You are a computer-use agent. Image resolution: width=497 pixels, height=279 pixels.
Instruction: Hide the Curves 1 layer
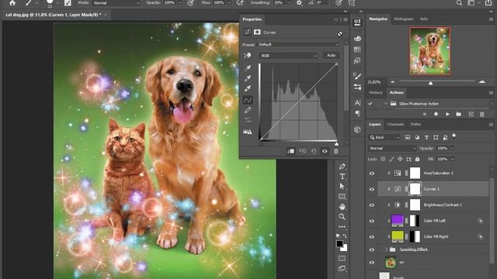[371, 189]
